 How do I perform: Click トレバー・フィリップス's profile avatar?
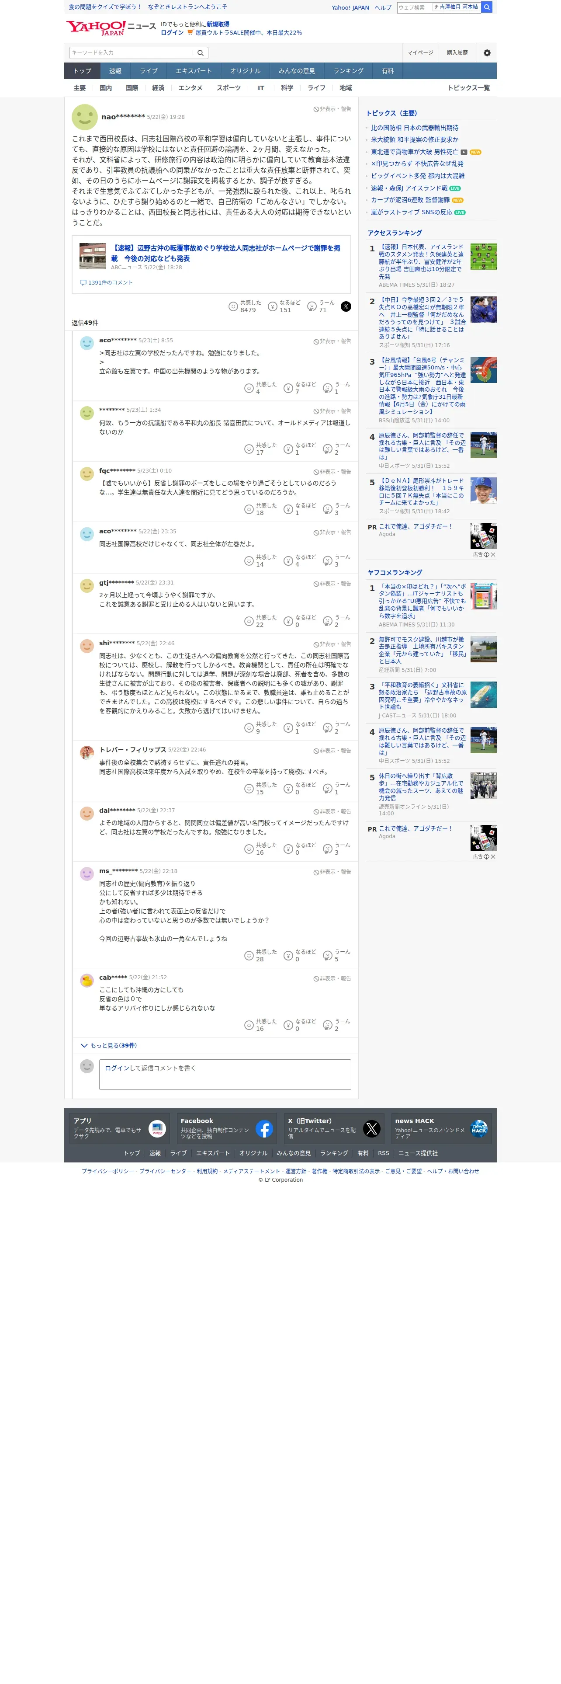tap(86, 752)
